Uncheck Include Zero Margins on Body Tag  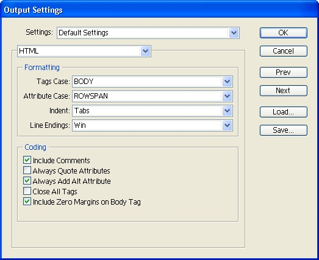pyautogui.click(x=27, y=202)
